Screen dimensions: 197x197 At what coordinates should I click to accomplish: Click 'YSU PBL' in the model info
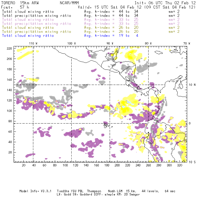click(x=77, y=191)
